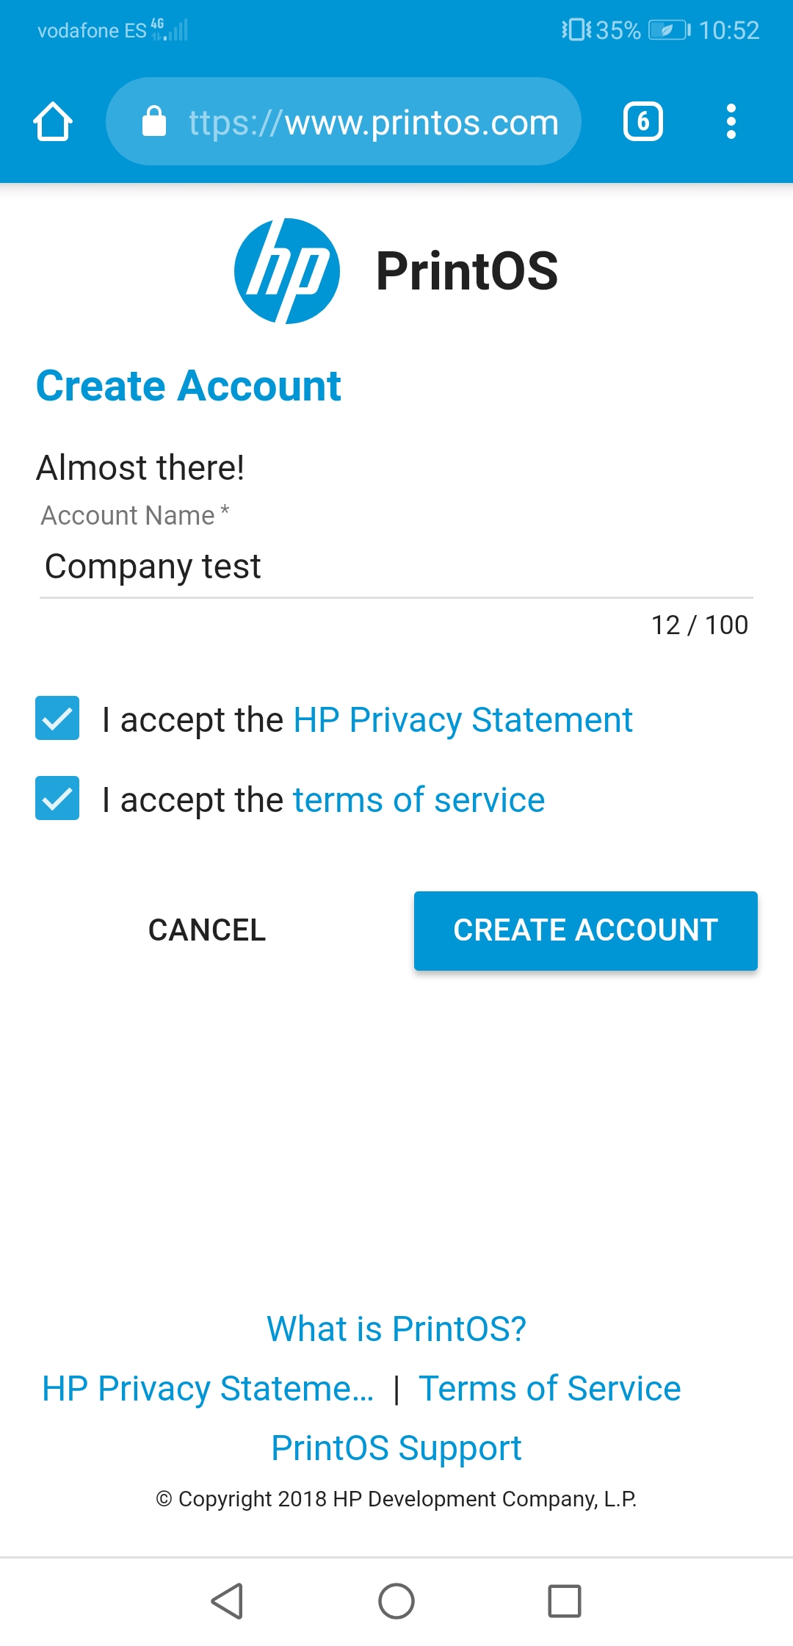
Task: Click the HP logo at the top
Action: (x=287, y=271)
